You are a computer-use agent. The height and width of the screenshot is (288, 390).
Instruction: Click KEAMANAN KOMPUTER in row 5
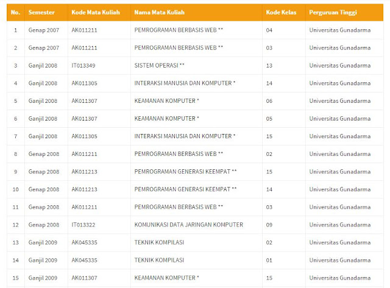165,101
